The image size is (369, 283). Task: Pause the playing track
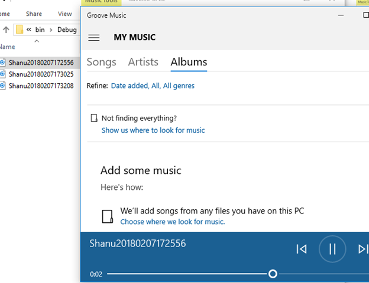click(x=332, y=249)
